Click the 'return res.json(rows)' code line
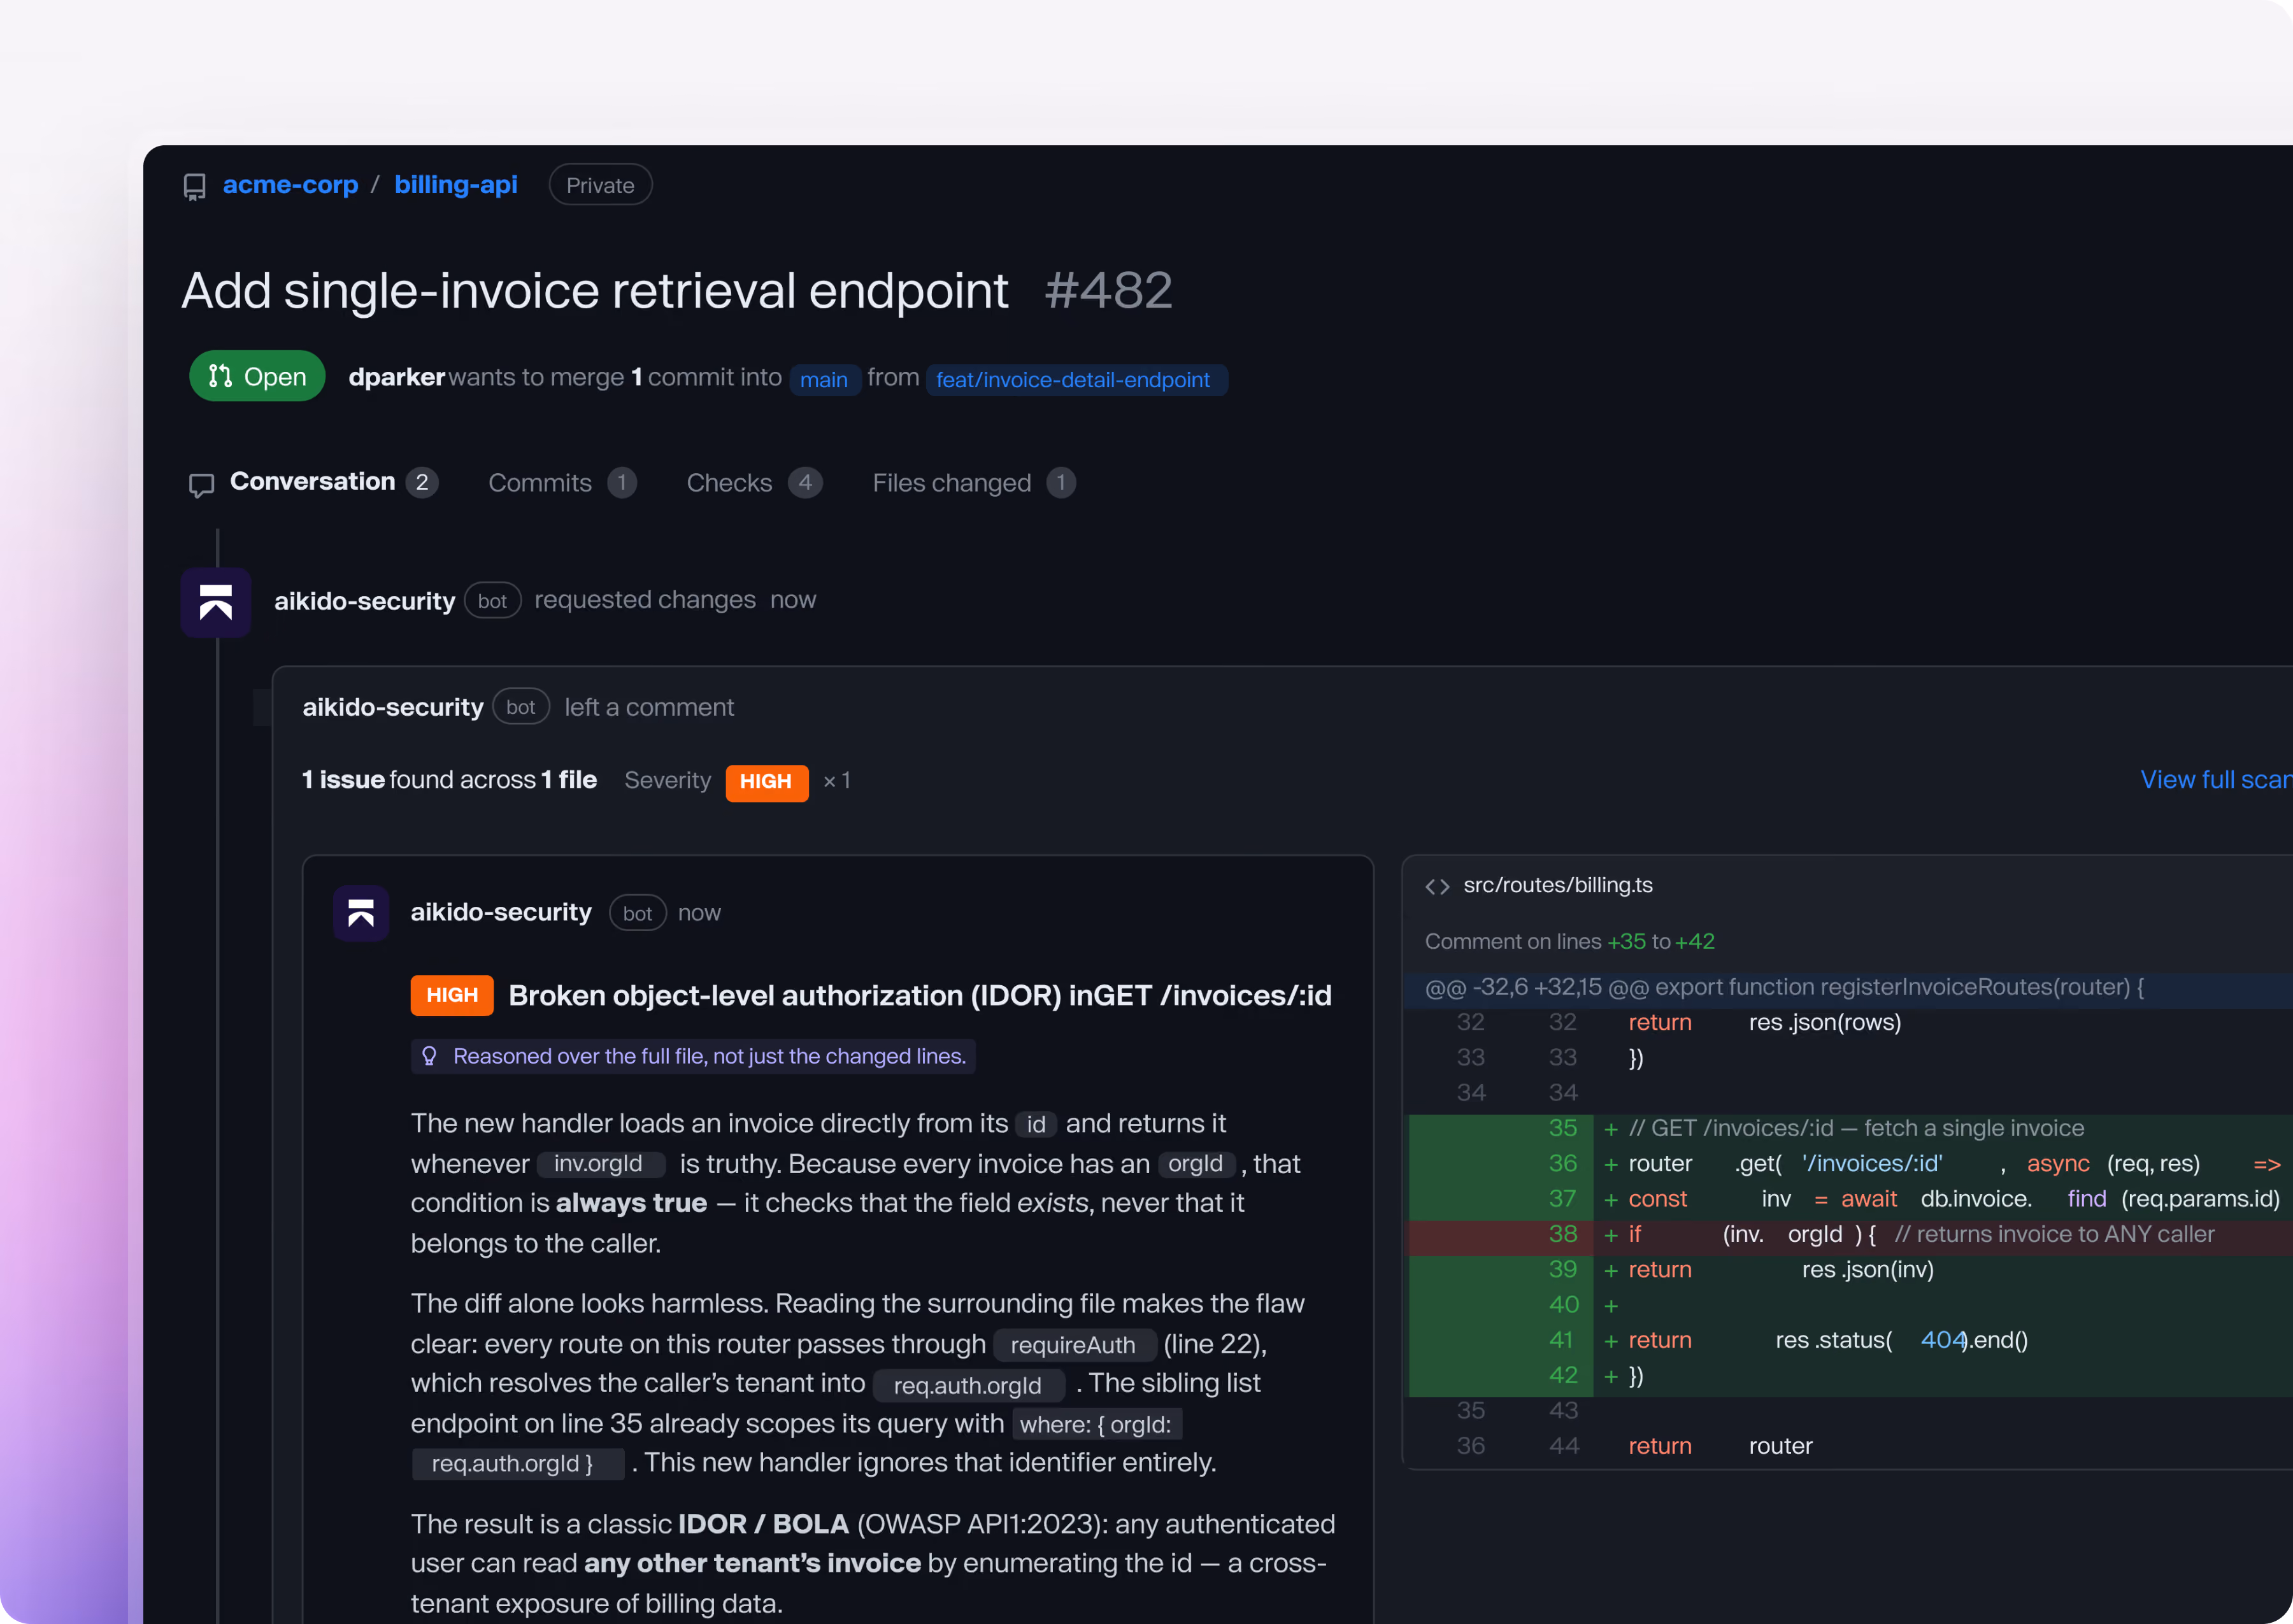 (x=1765, y=1022)
